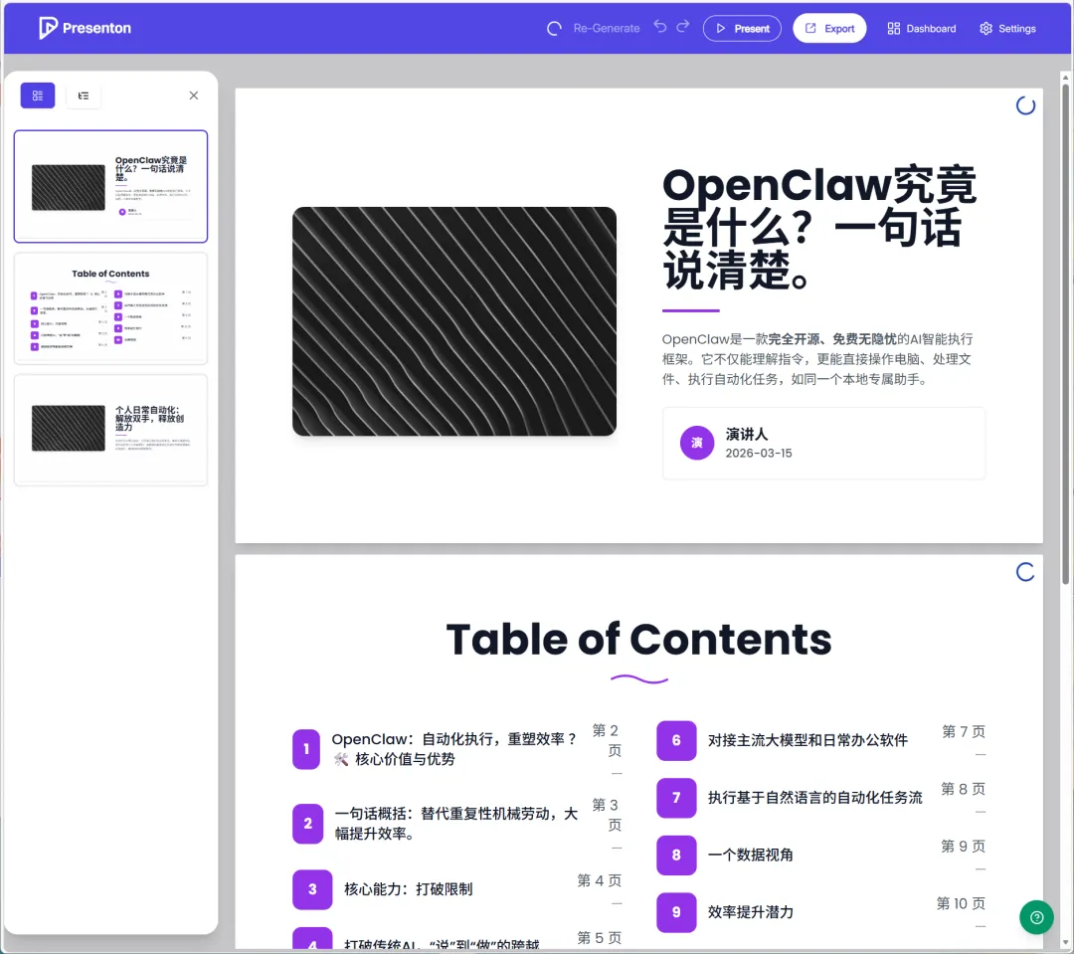Click the number 2 badge in contents
This screenshot has width=1074, height=954.
[x=307, y=823]
